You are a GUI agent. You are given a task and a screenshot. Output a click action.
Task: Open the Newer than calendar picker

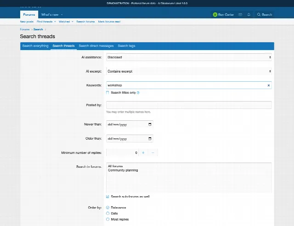[150, 124]
